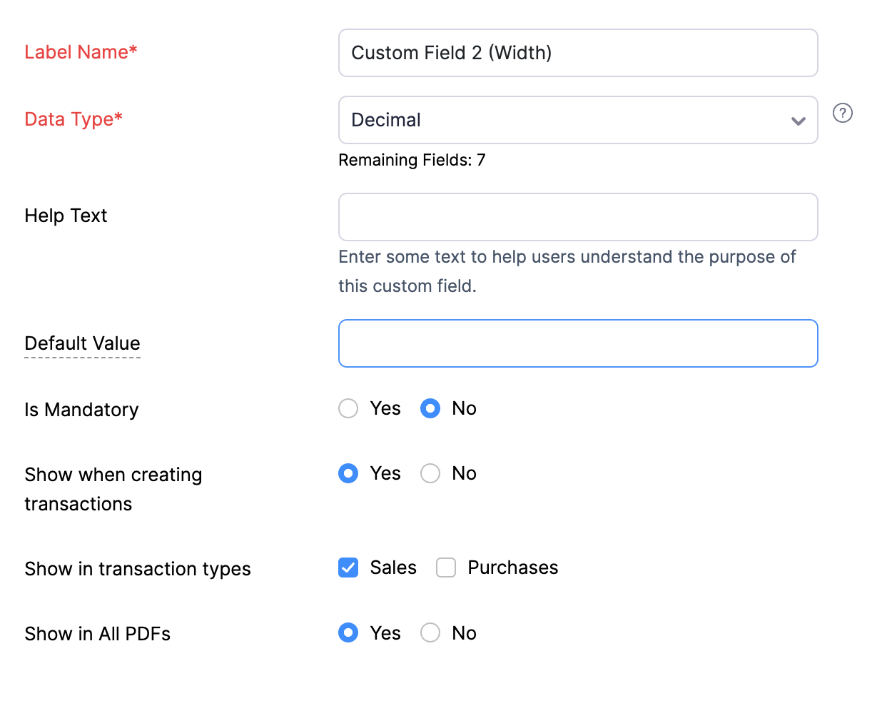Toggle the Sales checkbox
Screen dimensions: 892x701
click(348, 568)
